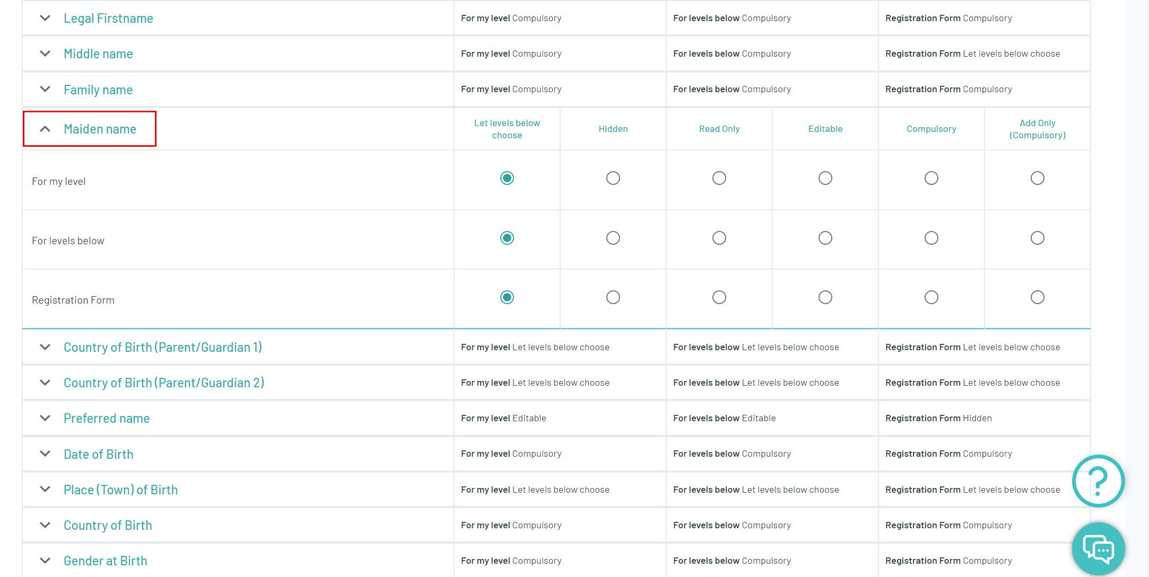Expand Date of Birth chevron icon
This screenshot has width=1149, height=577.
point(45,454)
